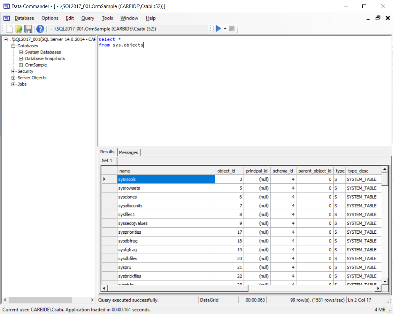Collapse the .\SQL2017_001 server node
The height and width of the screenshot is (314, 393).
[6, 39]
